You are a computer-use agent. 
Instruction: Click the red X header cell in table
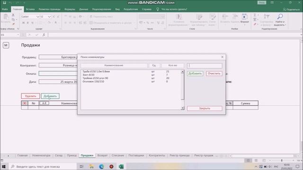(x=25, y=103)
